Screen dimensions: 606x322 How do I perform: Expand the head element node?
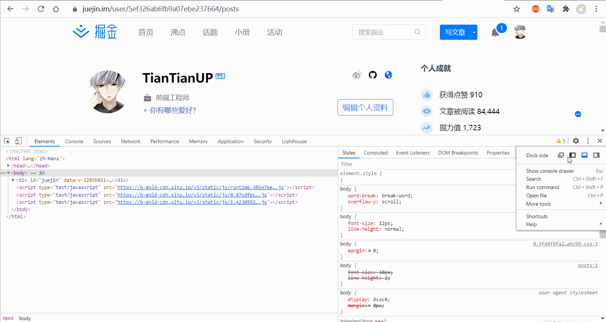8,166
